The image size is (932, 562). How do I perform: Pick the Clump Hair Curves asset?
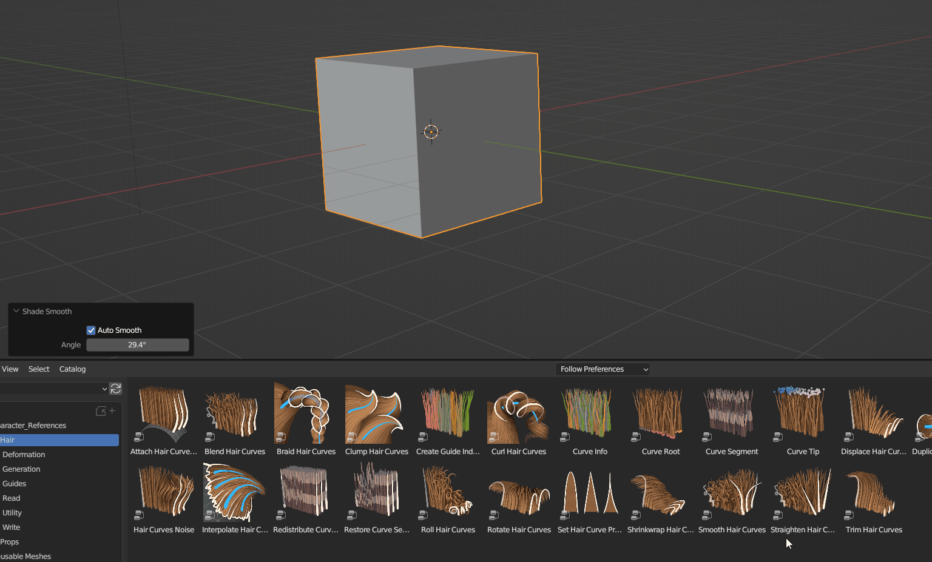tap(377, 419)
